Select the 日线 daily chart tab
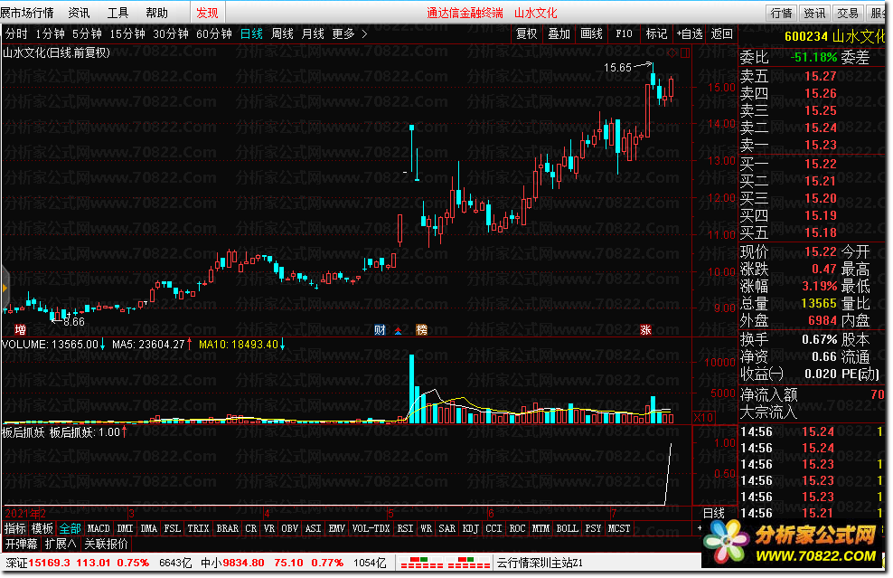This screenshot has height=578, width=893. click(x=251, y=34)
